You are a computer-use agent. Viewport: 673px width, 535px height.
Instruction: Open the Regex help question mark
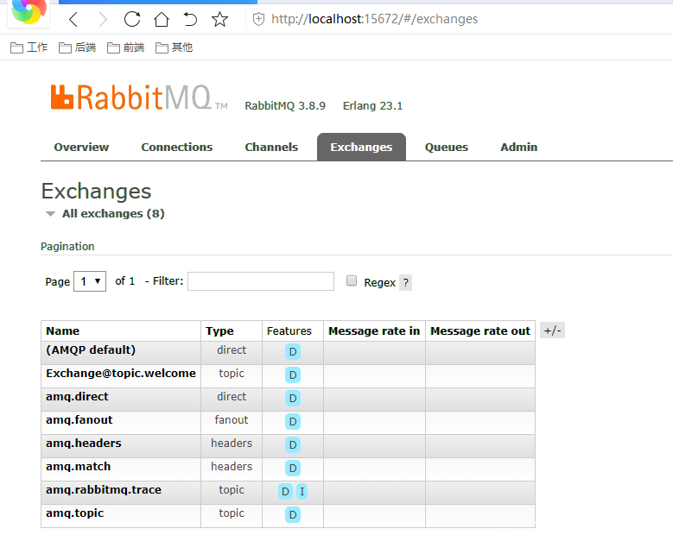405,282
